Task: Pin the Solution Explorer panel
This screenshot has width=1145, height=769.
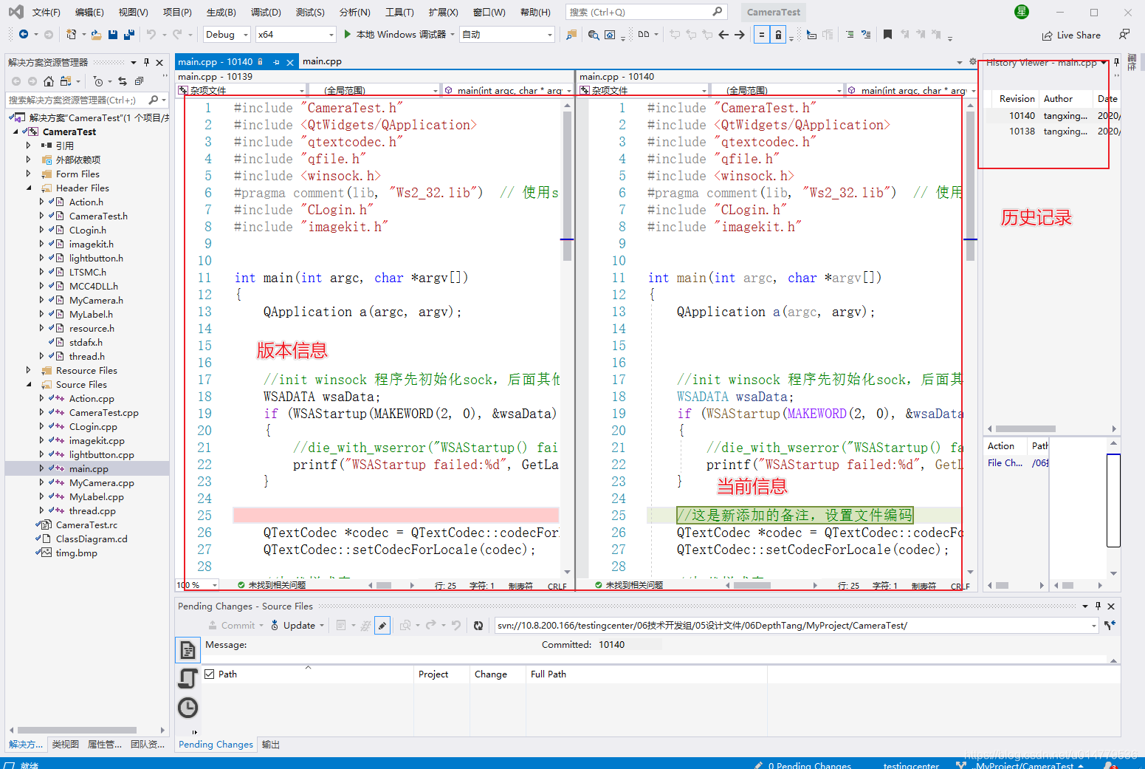Action: coord(146,62)
